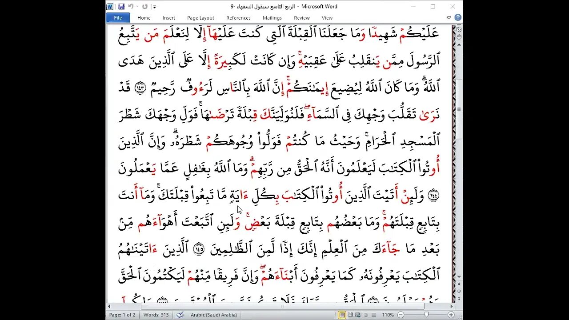Viewport: 569px width, 320px height.
Task: Switch to Web Layout view
Action: point(357,315)
